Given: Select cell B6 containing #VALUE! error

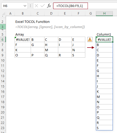Looking at the screenshot, I should pyautogui.click(x=23, y=39).
